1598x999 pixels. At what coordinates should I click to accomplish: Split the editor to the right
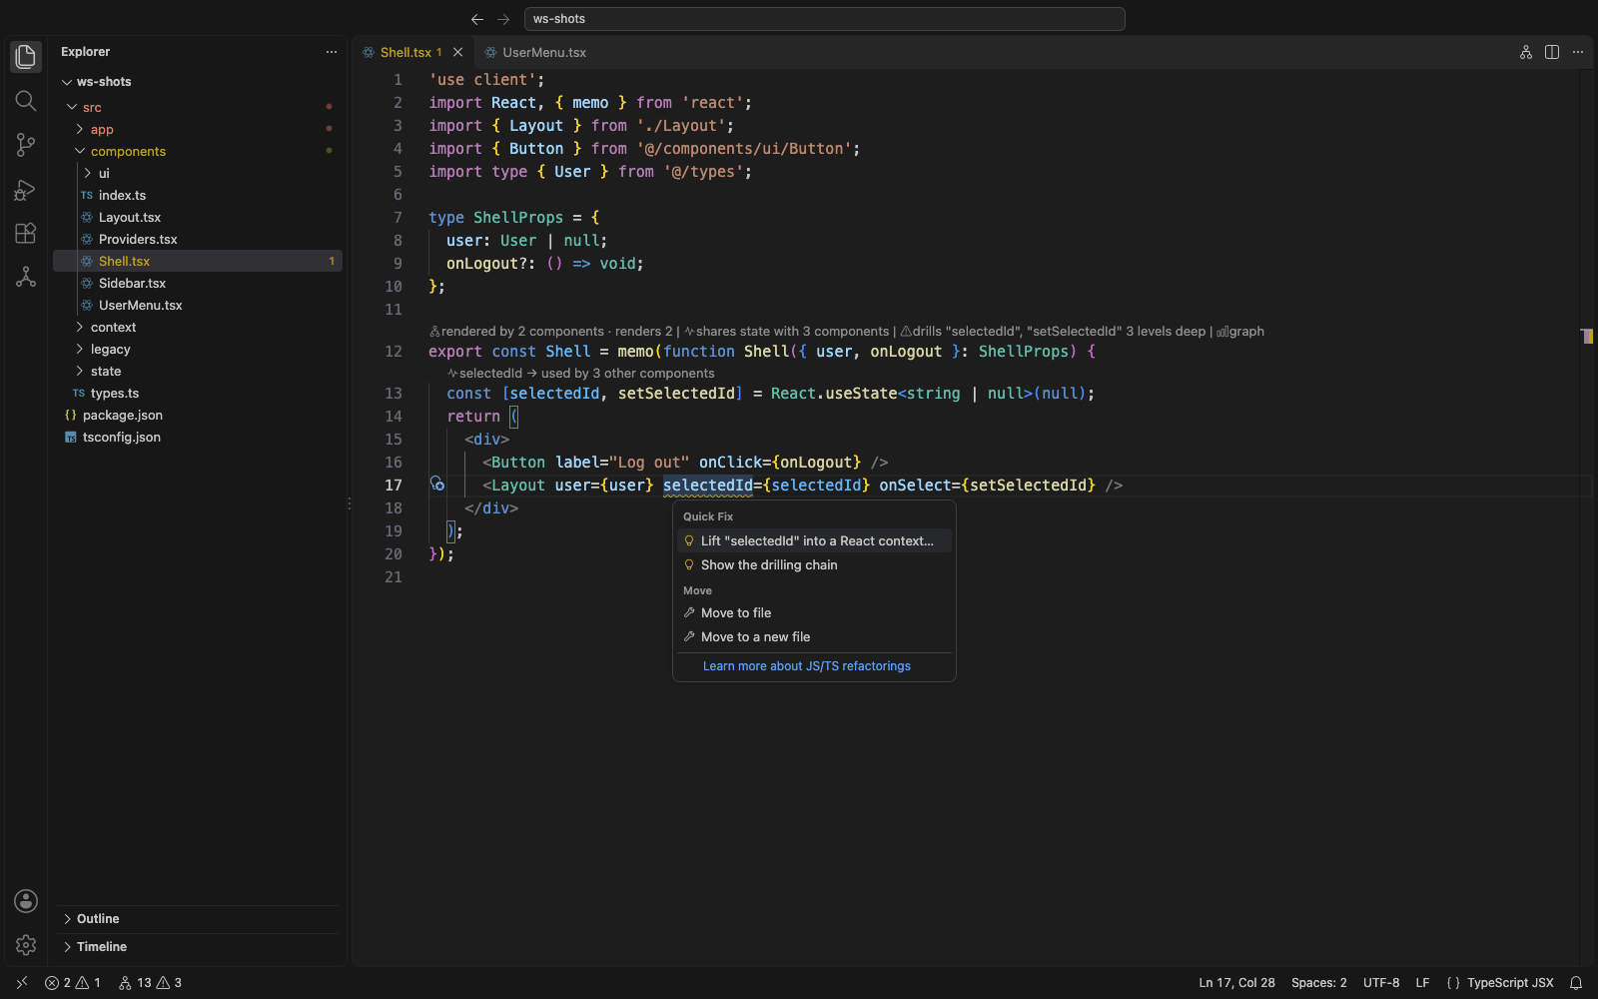pyautogui.click(x=1552, y=52)
